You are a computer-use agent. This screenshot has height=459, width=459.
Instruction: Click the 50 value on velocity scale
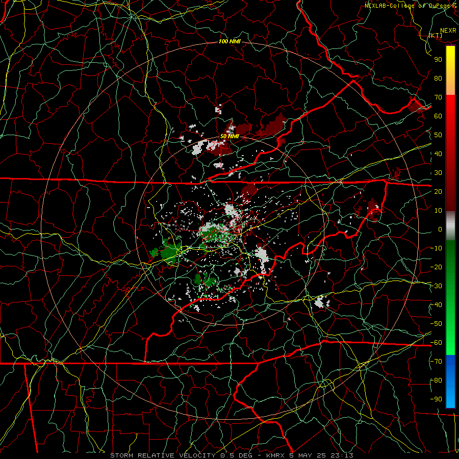click(x=438, y=135)
